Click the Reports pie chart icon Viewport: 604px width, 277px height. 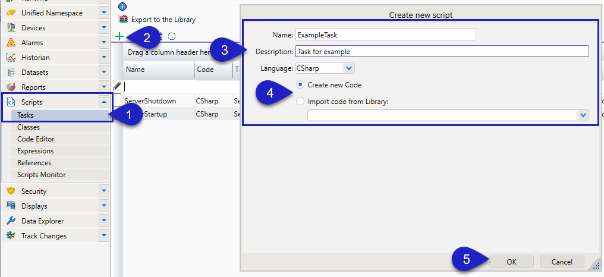coord(11,87)
